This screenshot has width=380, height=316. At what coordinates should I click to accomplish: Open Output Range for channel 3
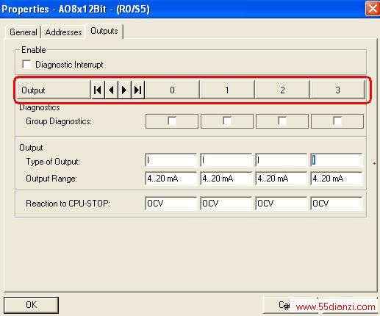[x=337, y=179]
